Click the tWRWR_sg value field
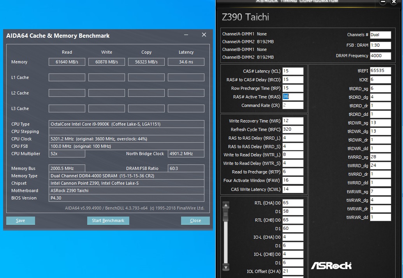 click(x=380, y=192)
